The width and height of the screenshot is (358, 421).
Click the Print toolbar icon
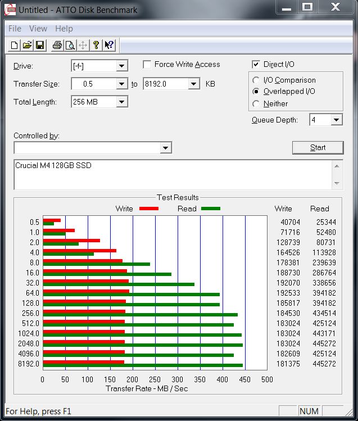57,46
